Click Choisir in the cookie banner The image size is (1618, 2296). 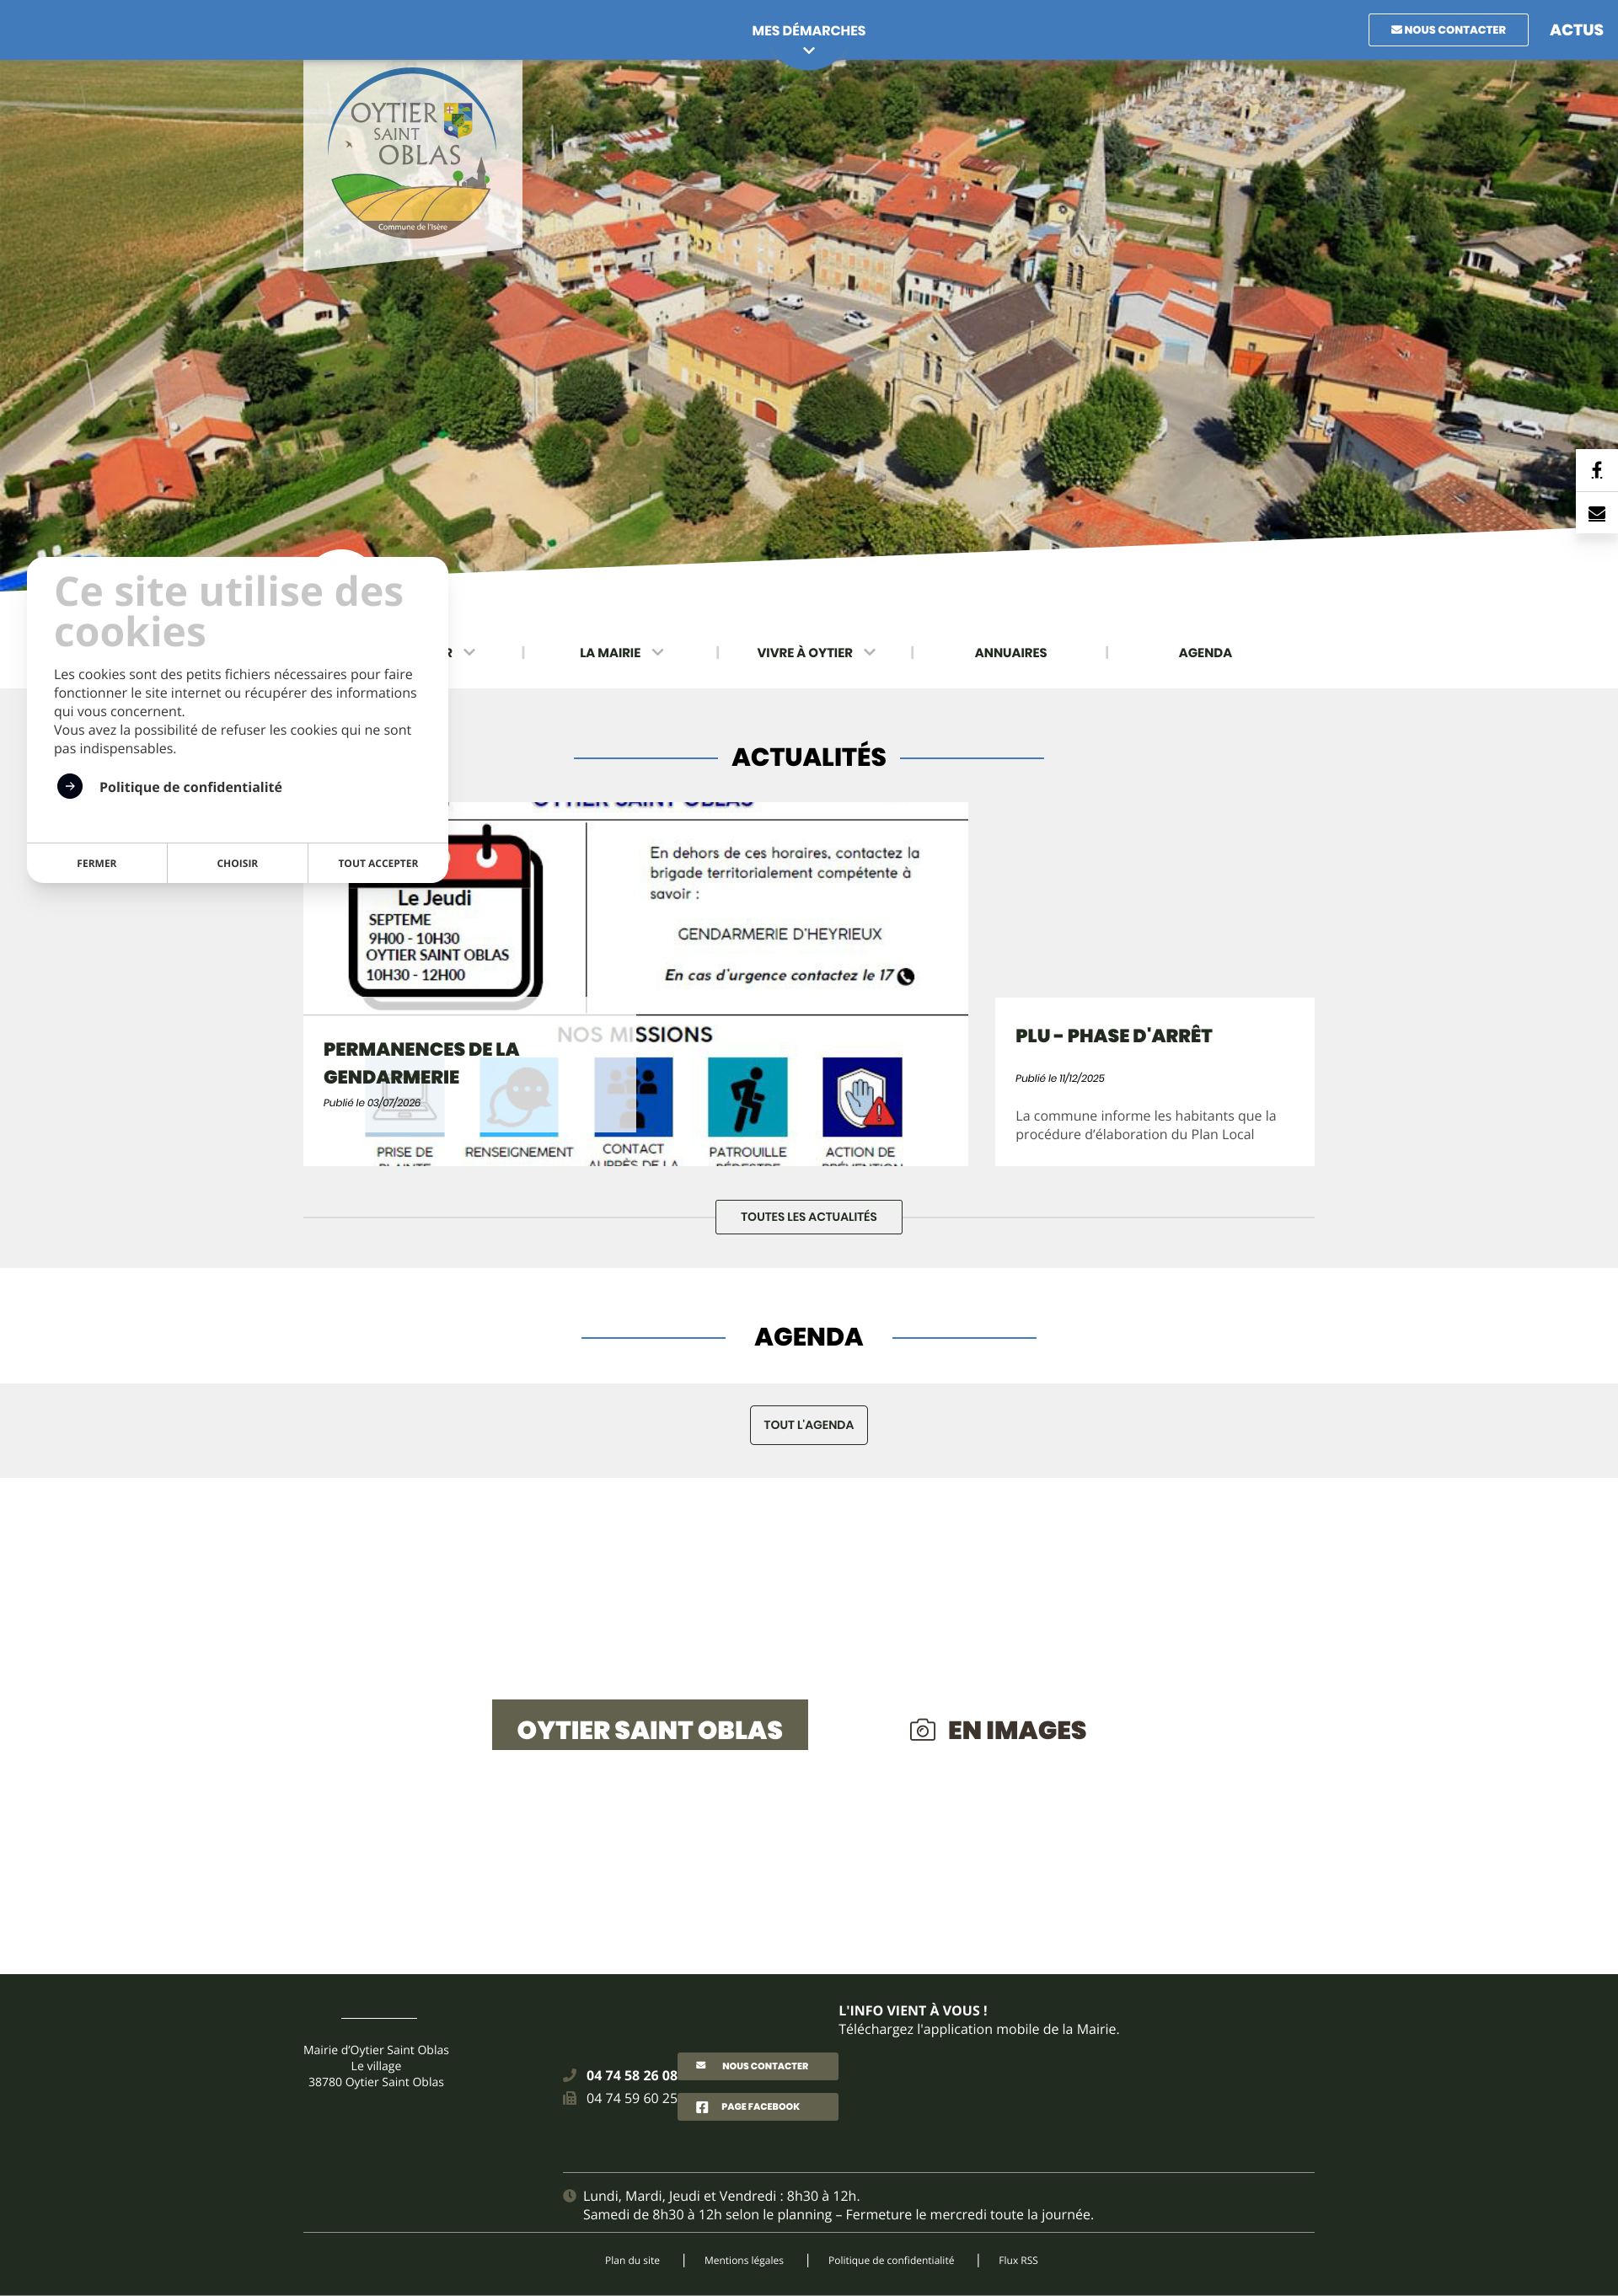[x=237, y=863]
